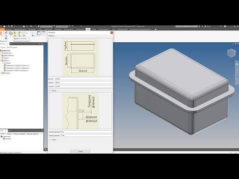Expand the Отверстия section
This screenshot has height=179, width=239.
(x=49, y=140)
